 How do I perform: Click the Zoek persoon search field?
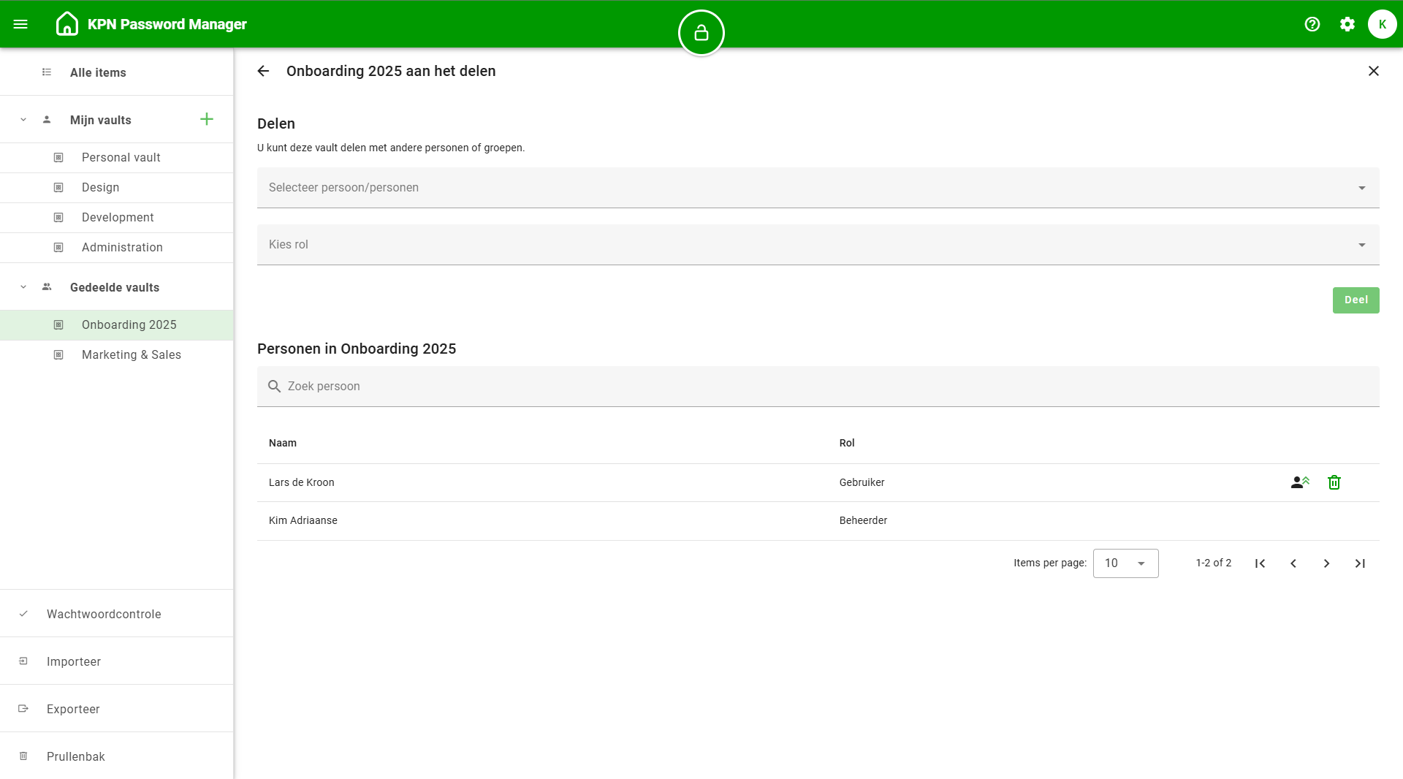point(818,387)
